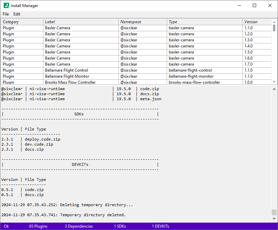278x230 pixels.
Task: Click the 3 Dependencies status bar entry
Action: pos(79,226)
